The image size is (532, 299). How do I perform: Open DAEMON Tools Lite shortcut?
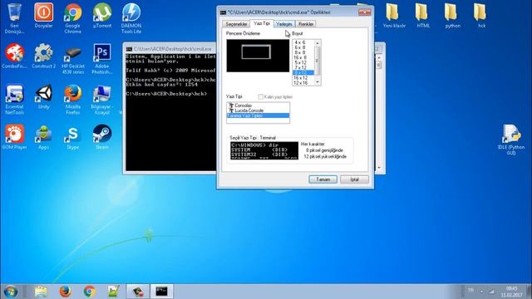pyautogui.click(x=131, y=18)
